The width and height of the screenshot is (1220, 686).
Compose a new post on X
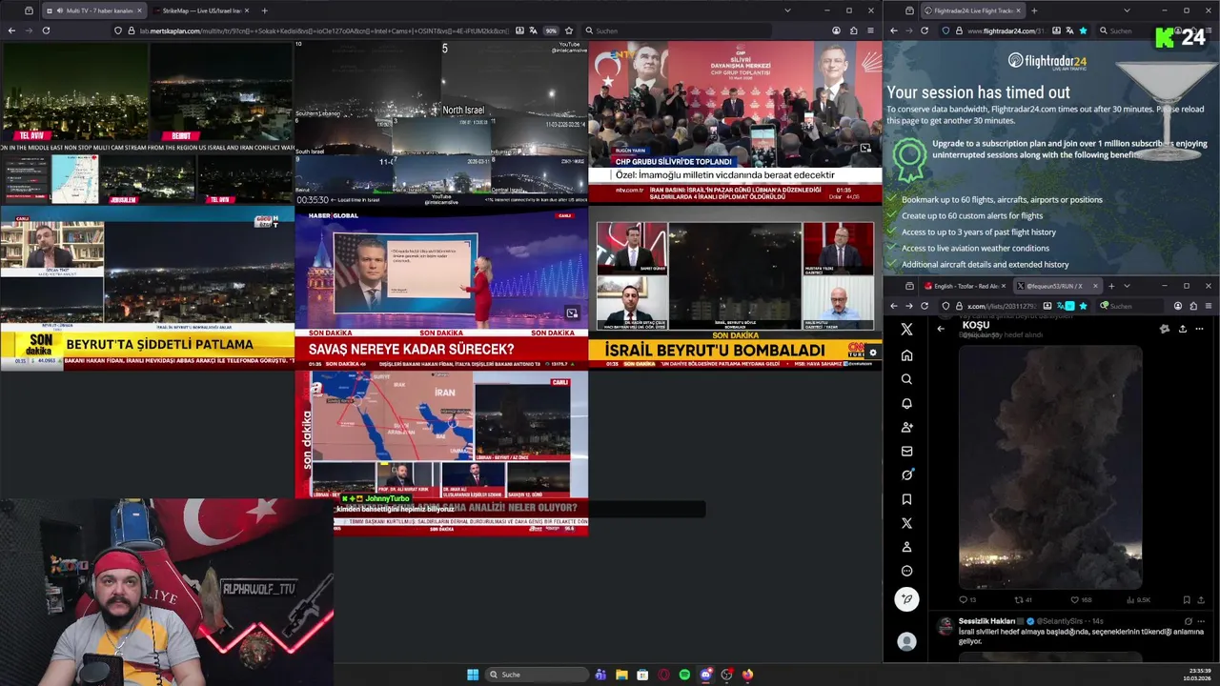(906, 598)
